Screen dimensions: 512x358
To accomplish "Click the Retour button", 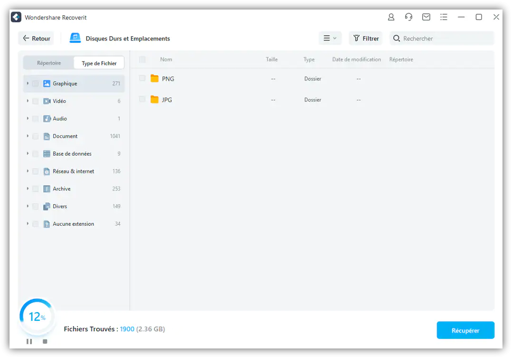I will pyautogui.click(x=36, y=38).
